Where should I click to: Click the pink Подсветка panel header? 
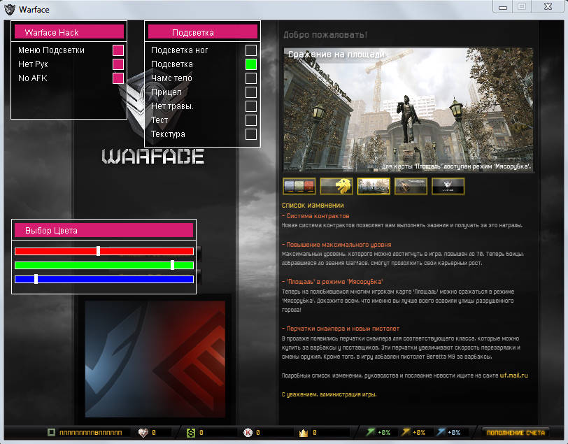tap(202, 32)
